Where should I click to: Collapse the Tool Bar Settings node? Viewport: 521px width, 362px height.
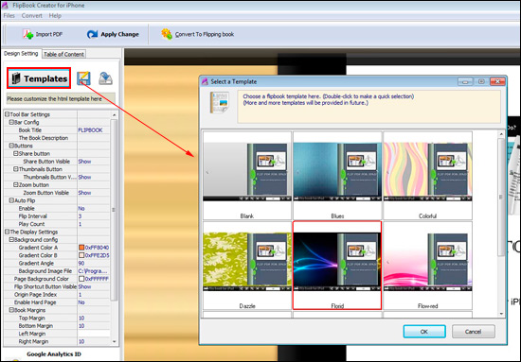coord(7,114)
